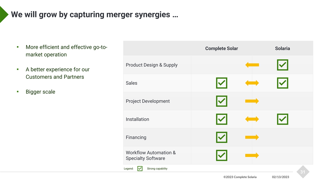Click the Solaria column header

tap(282, 49)
